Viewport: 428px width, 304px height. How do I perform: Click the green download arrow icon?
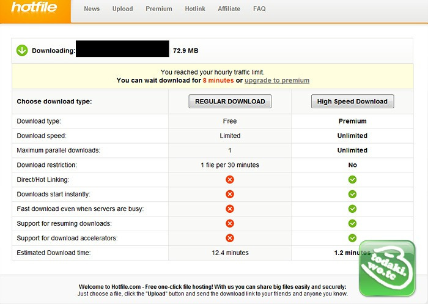(x=22, y=50)
